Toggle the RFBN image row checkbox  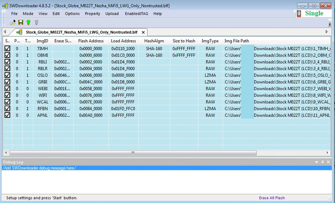[7, 108]
